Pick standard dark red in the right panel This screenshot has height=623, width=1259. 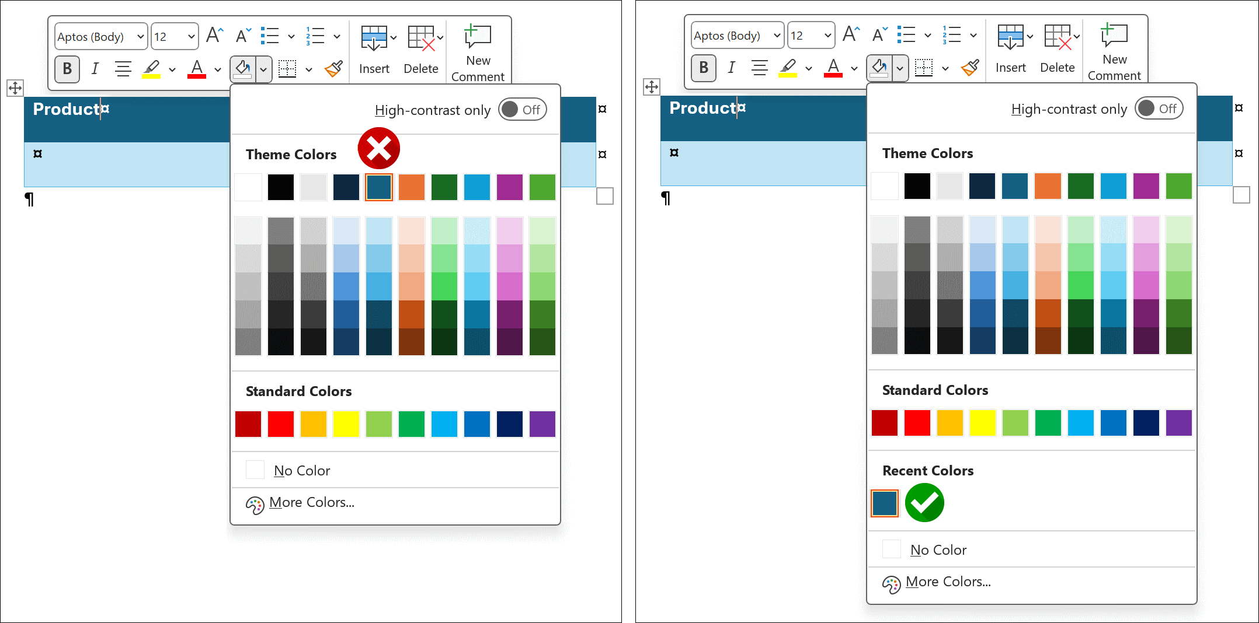pyautogui.click(x=885, y=423)
